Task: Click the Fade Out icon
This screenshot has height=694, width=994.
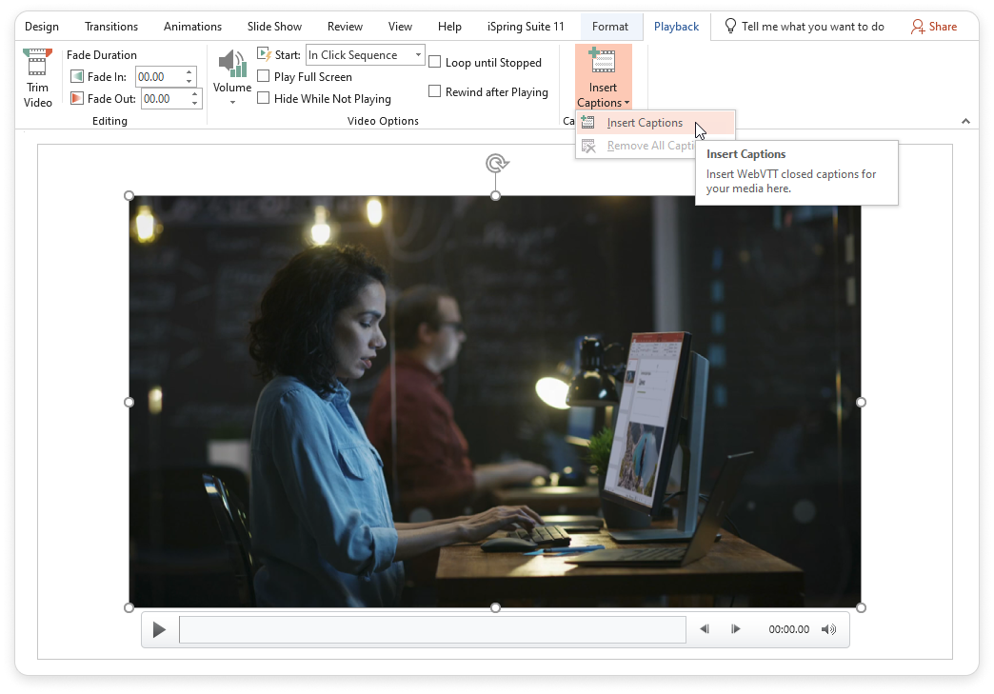Action: click(75, 98)
